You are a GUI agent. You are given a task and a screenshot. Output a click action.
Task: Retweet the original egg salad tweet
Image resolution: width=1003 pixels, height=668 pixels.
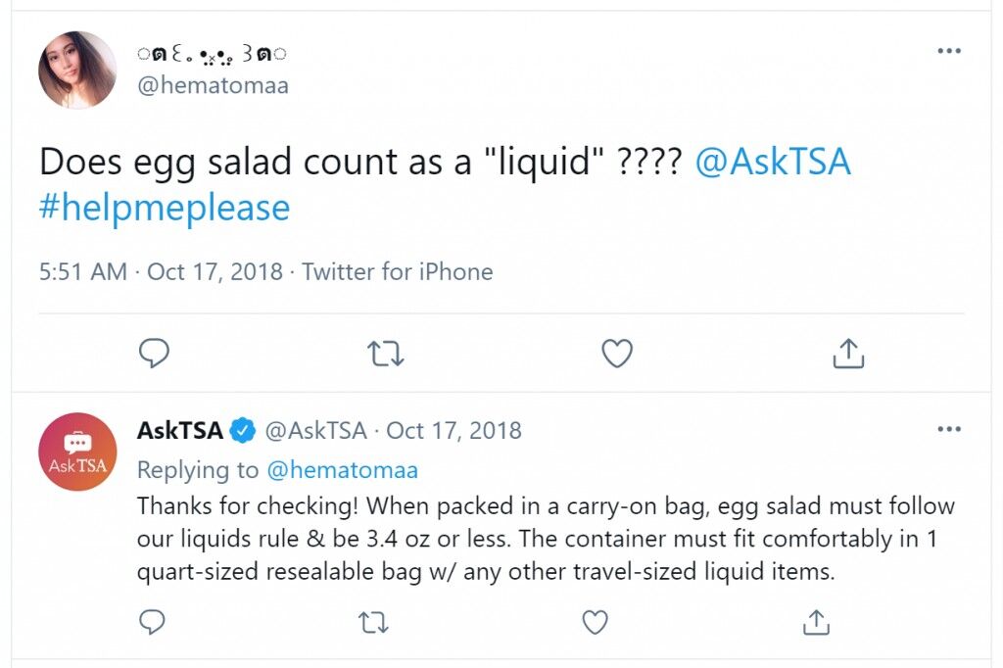tap(386, 354)
